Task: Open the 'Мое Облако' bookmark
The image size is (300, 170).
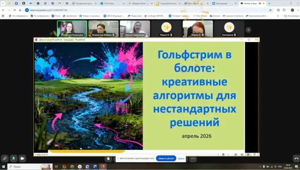Action: (200, 16)
